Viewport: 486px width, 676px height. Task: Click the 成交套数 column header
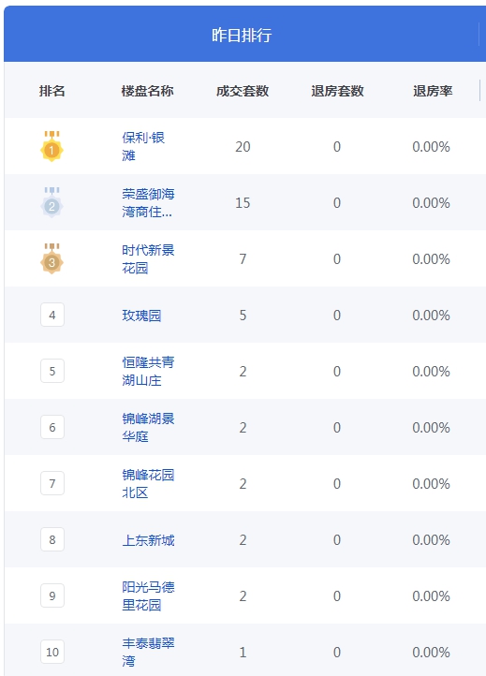point(243,91)
